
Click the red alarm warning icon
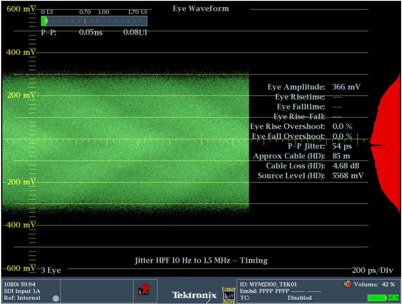pyautogui.click(x=144, y=289)
